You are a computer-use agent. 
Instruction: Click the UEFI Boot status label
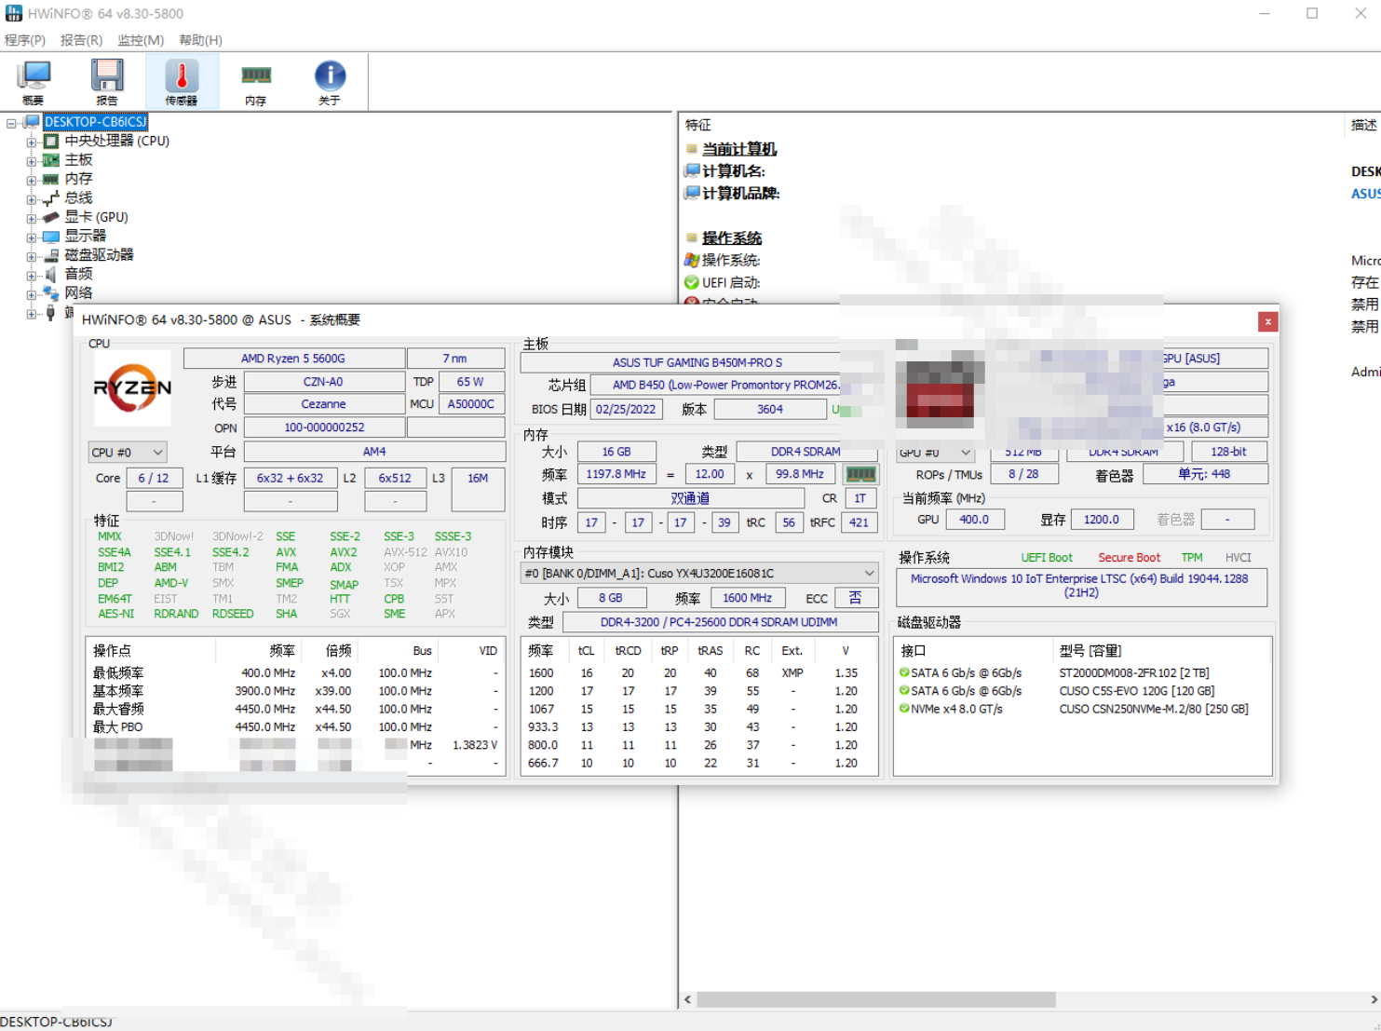pyautogui.click(x=1047, y=558)
